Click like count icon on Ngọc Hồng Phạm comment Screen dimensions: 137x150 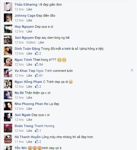pyautogui.click(x=37, y=86)
